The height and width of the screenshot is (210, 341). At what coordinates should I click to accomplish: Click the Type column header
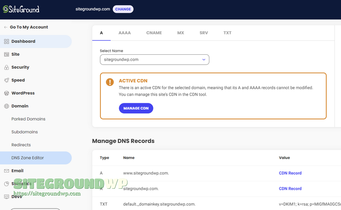point(104,158)
